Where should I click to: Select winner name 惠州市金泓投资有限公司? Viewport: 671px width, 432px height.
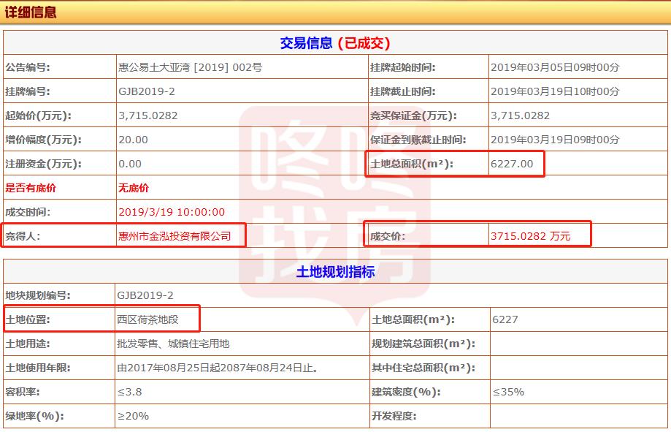coord(175,236)
